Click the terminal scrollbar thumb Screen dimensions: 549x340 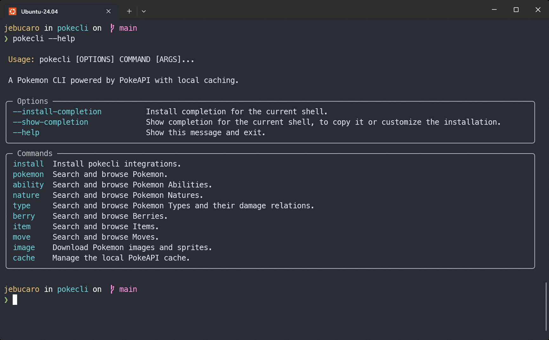[546, 306]
